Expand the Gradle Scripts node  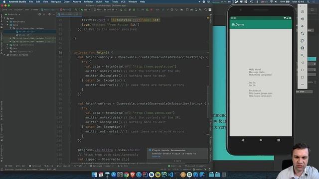(x=4, y=55)
